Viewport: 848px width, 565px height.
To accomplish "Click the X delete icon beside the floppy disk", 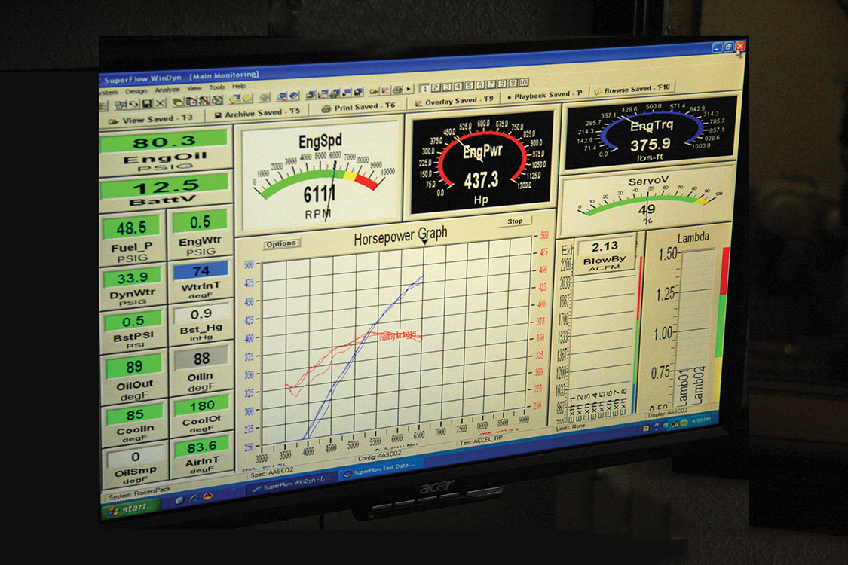I will 160,103.
